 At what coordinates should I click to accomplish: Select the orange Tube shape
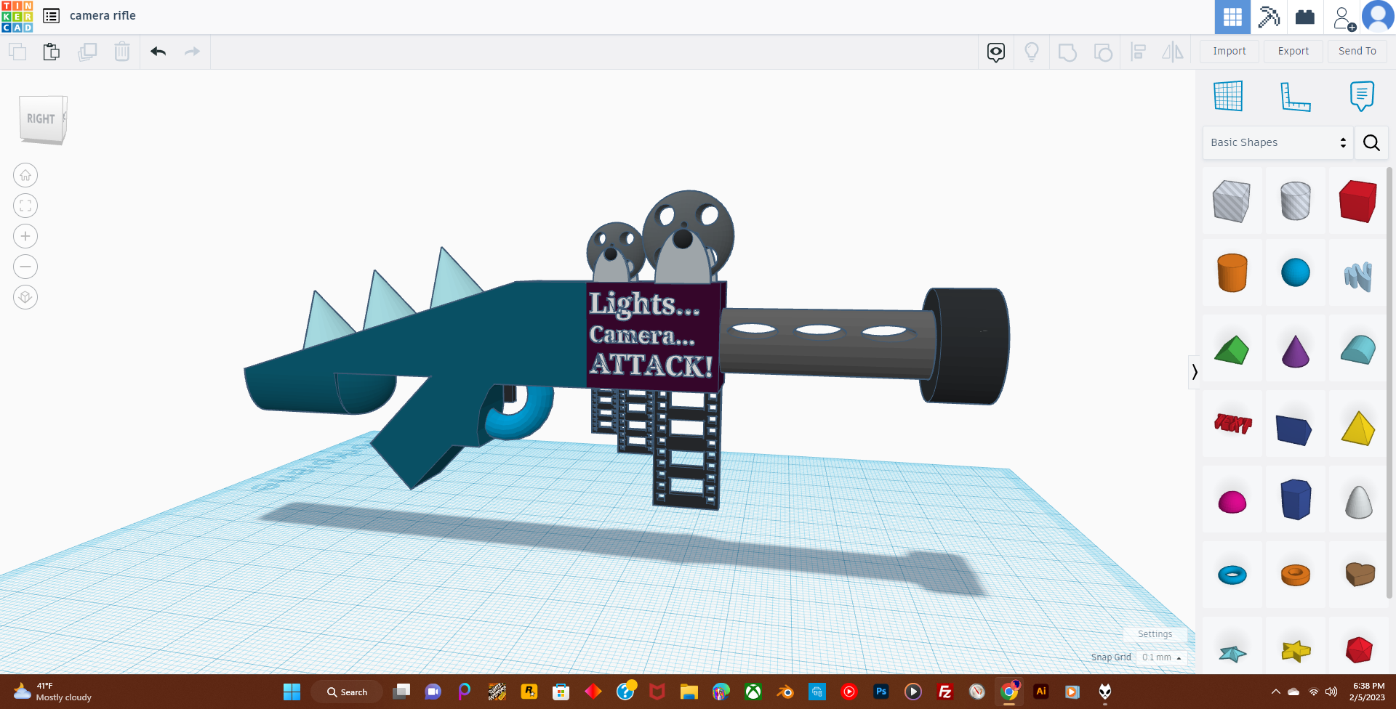coord(1295,575)
